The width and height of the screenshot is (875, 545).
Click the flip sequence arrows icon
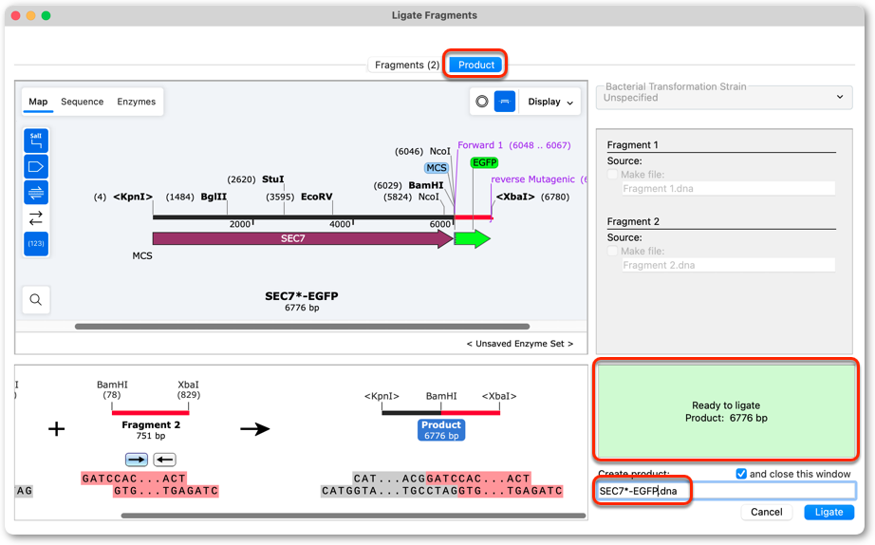tap(36, 217)
